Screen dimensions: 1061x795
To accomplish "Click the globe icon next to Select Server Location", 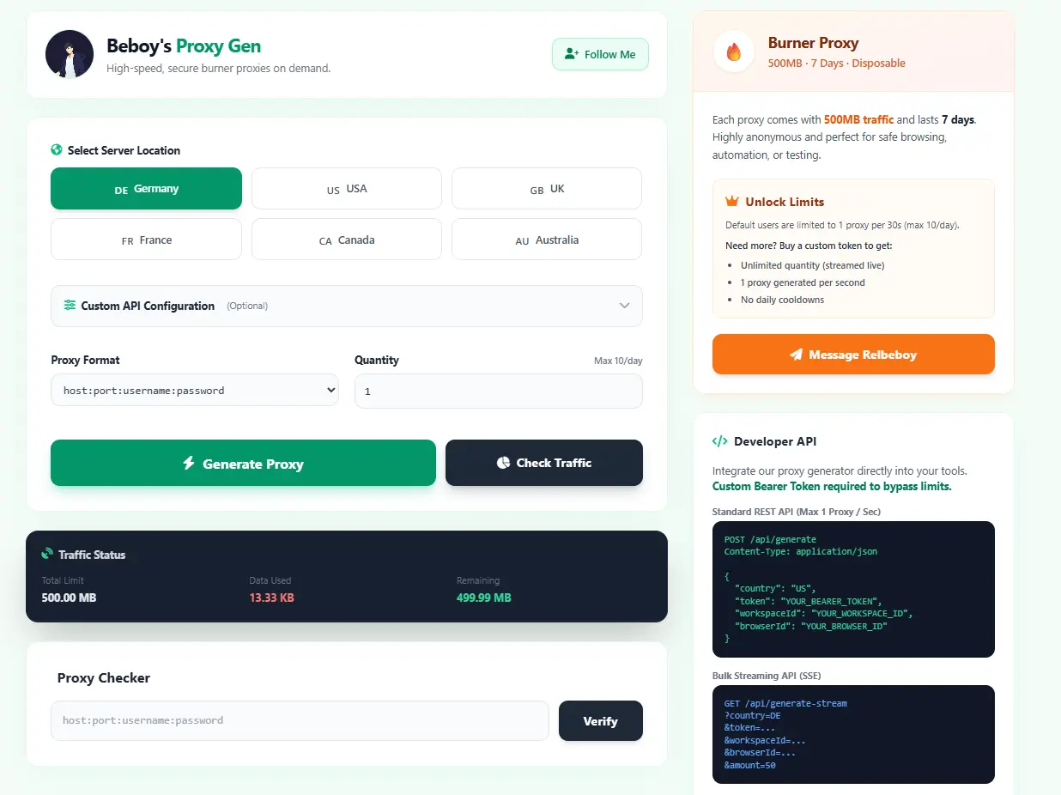I will (x=57, y=149).
